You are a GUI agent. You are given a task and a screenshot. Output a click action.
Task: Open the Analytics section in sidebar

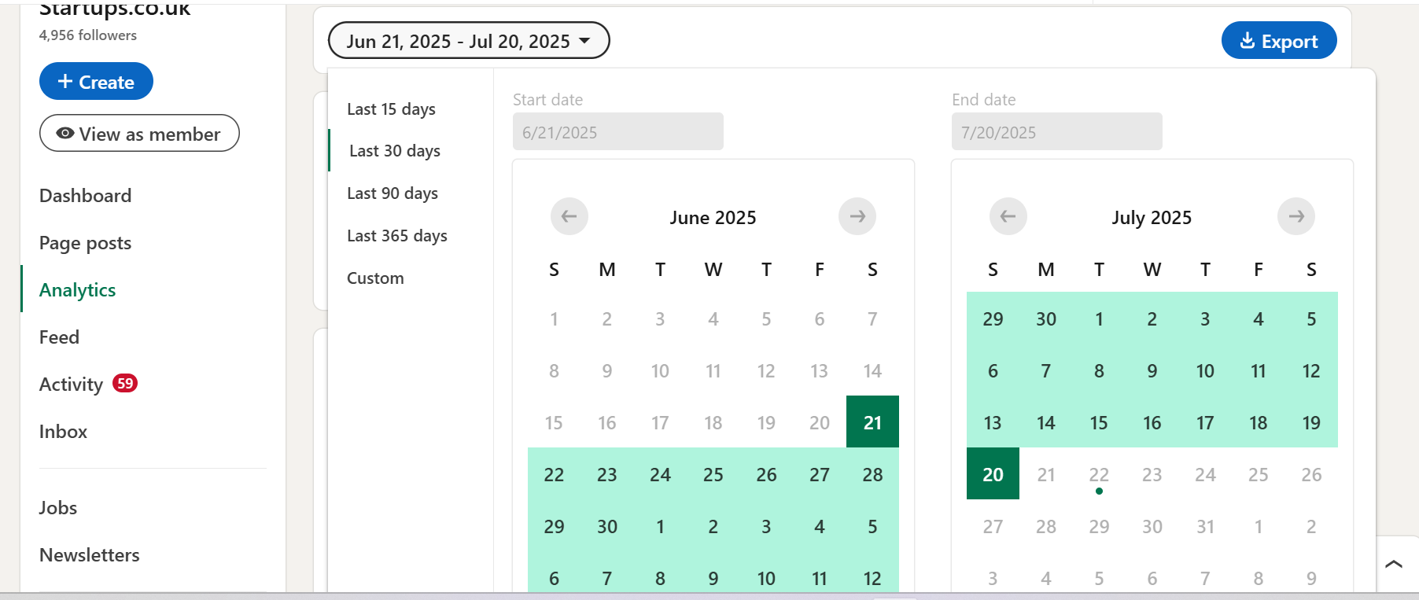[77, 290]
